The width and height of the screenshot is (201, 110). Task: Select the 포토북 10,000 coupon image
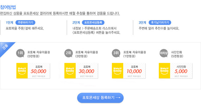click(x=128, y=71)
